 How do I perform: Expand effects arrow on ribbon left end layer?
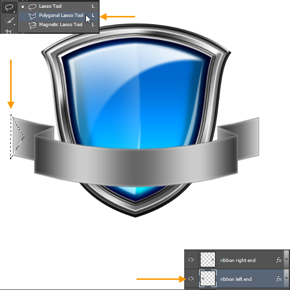coord(286,279)
